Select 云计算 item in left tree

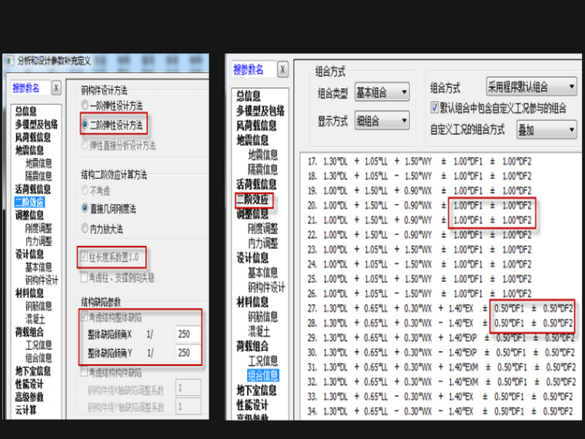[25, 411]
